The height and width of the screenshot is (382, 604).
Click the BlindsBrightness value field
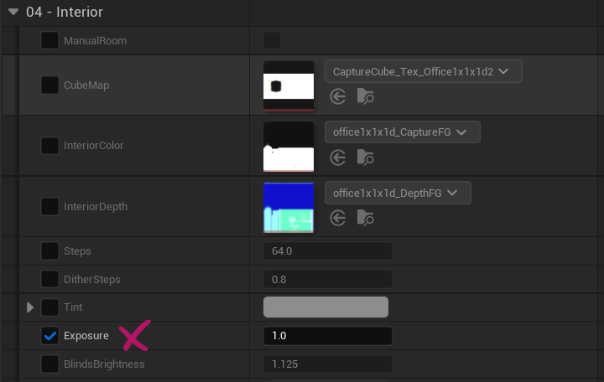pos(327,364)
